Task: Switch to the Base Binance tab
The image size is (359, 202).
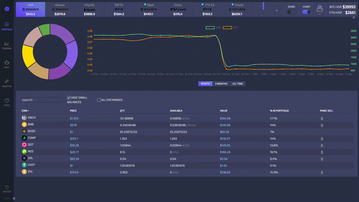Action: point(148,10)
